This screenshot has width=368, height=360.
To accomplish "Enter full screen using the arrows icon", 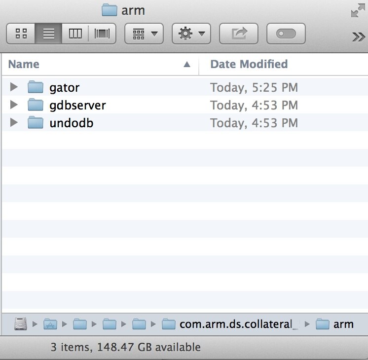I will (x=358, y=10).
